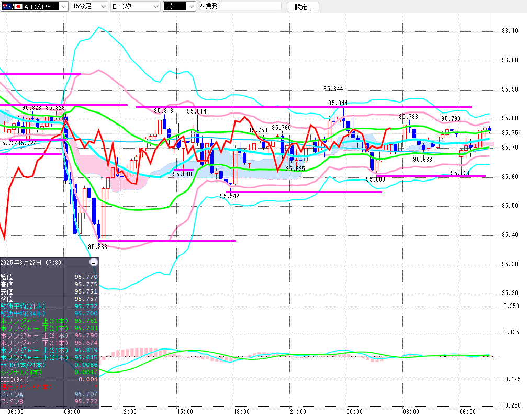
Task: Click the MACD(9本/21本) row
Action: pyautogui.click(x=49, y=365)
